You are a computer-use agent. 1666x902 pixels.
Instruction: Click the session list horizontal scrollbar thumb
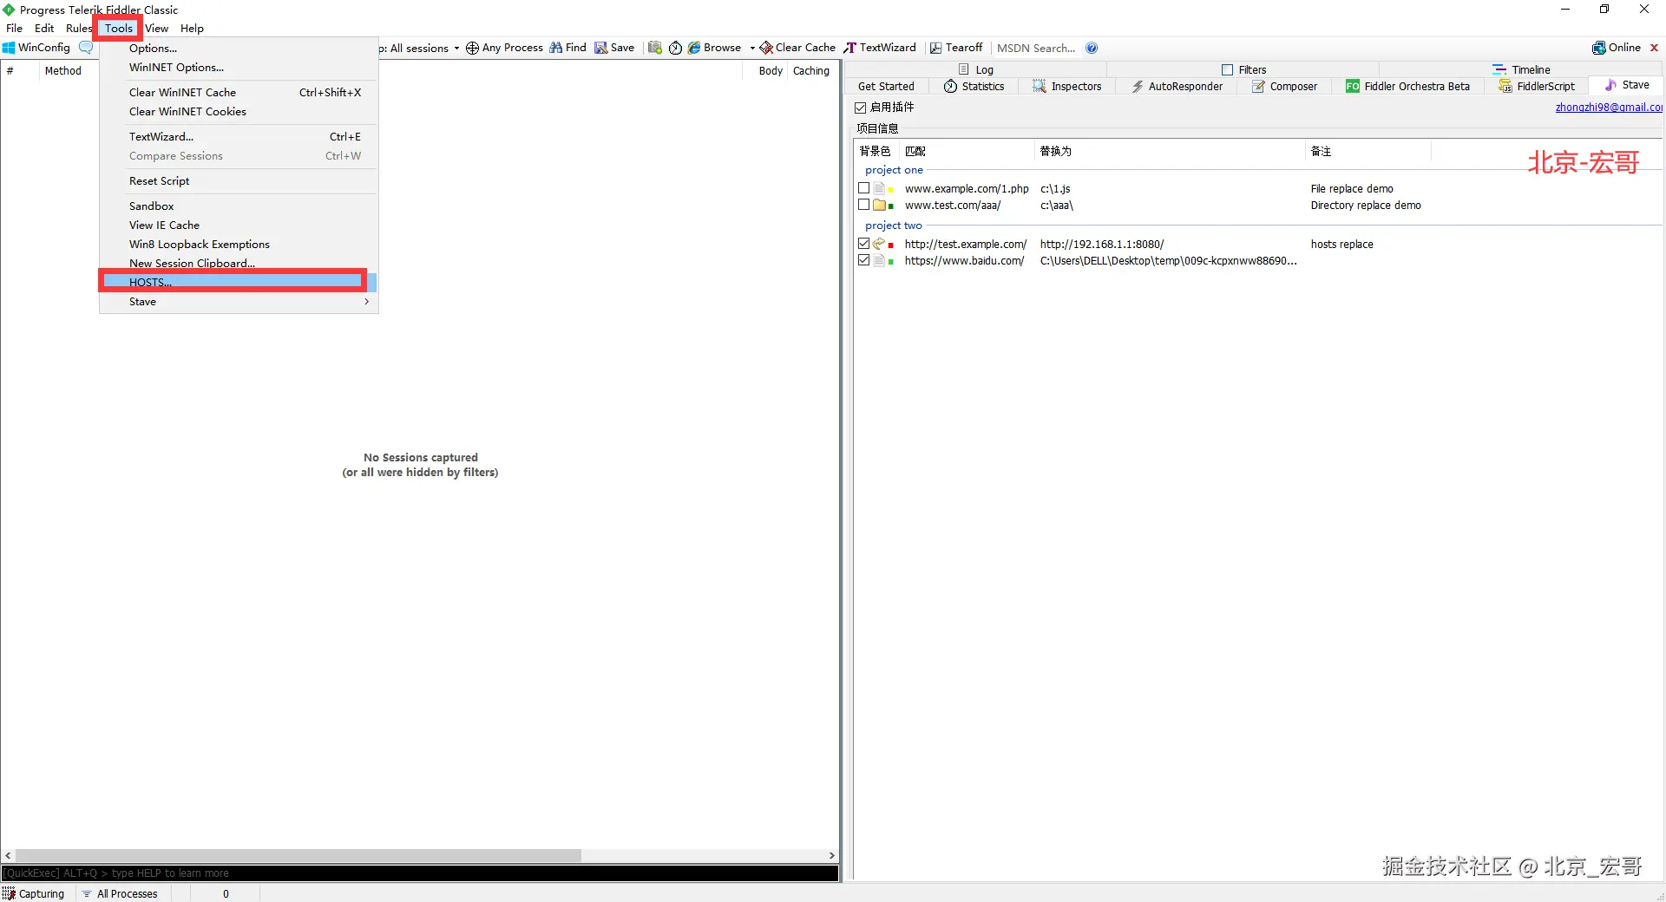point(298,856)
